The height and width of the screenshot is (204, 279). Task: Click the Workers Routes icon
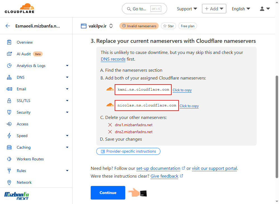click(x=9, y=159)
